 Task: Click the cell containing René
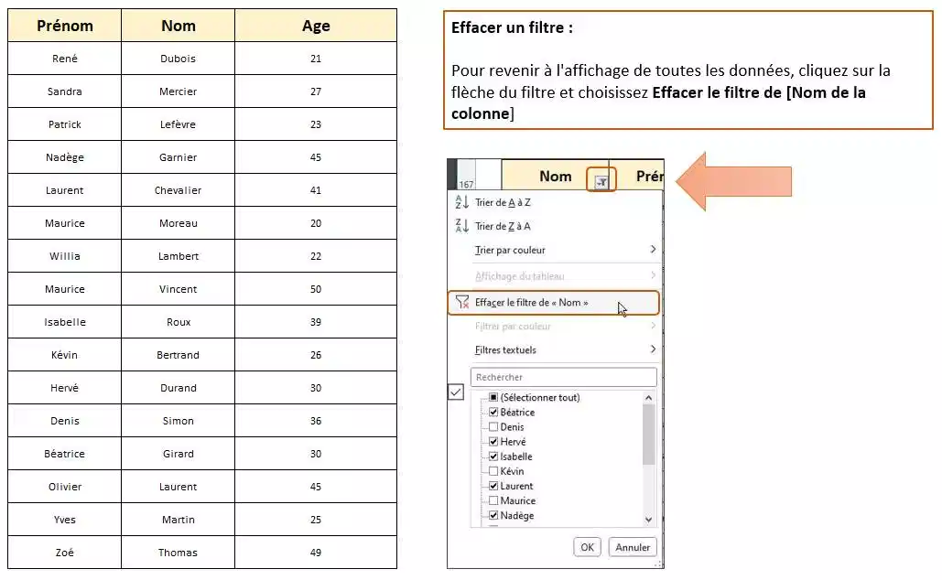click(x=65, y=59)
